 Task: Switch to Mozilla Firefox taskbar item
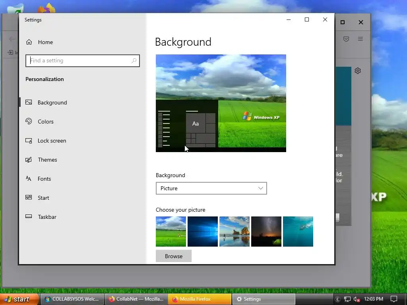point(200,299)
